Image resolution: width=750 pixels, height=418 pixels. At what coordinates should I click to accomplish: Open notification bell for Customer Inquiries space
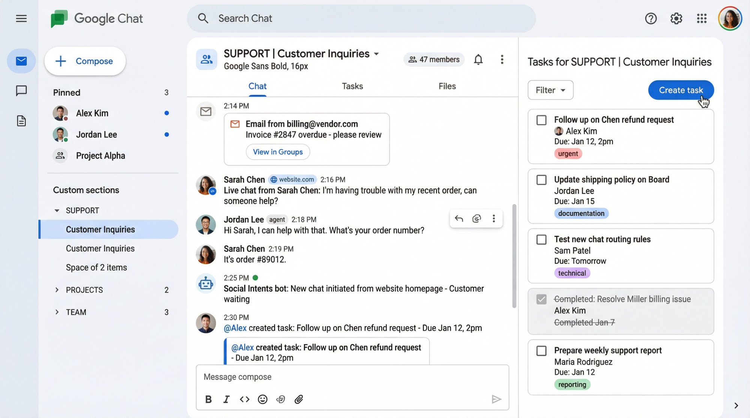click(x=478, y=59)
